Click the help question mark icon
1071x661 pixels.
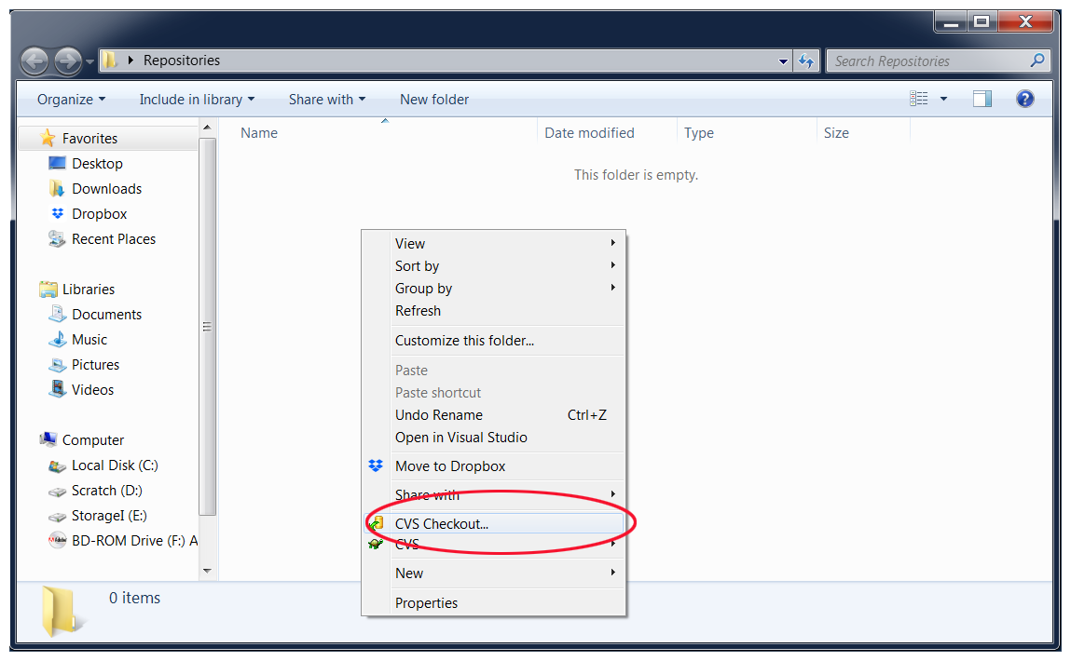1025,99
